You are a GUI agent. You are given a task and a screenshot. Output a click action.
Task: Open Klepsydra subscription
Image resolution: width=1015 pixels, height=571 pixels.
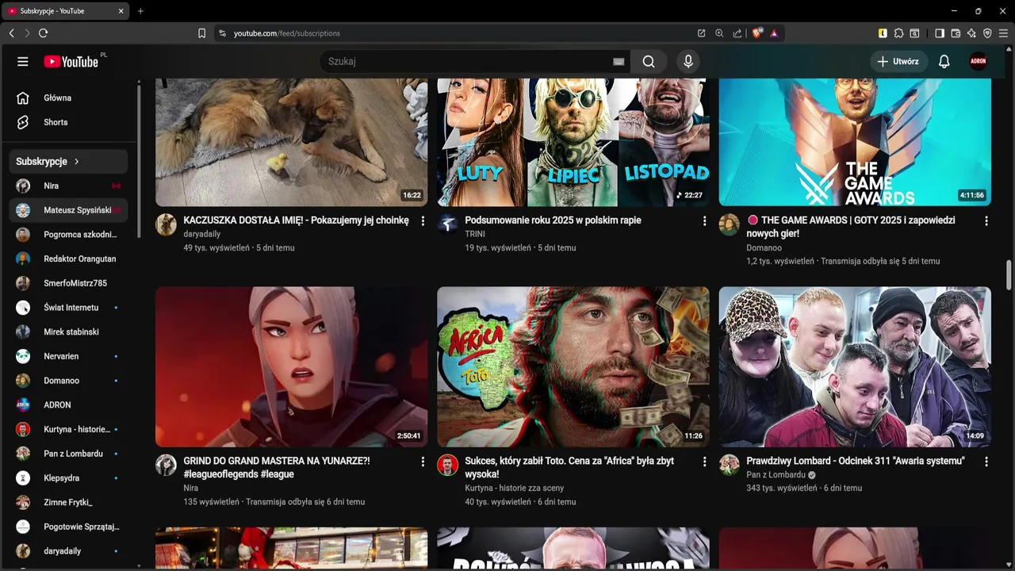click(x=68, y=478)
